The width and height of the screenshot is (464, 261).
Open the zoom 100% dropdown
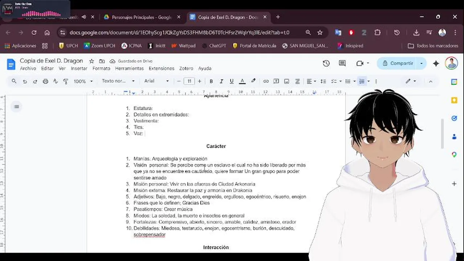click(x=83, y=81)
